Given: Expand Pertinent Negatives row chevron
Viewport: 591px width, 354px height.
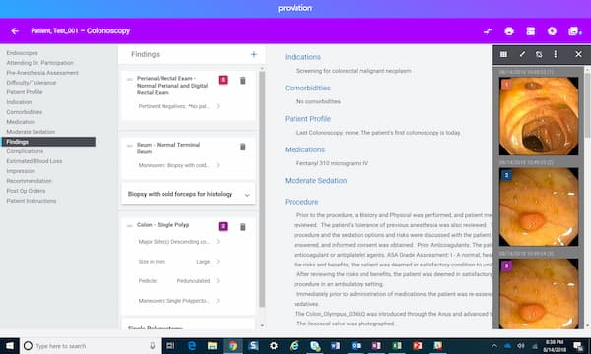Looking at the screenshot, I should point(218,106).
